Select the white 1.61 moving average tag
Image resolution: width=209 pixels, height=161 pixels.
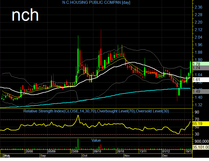click(201, 80)
